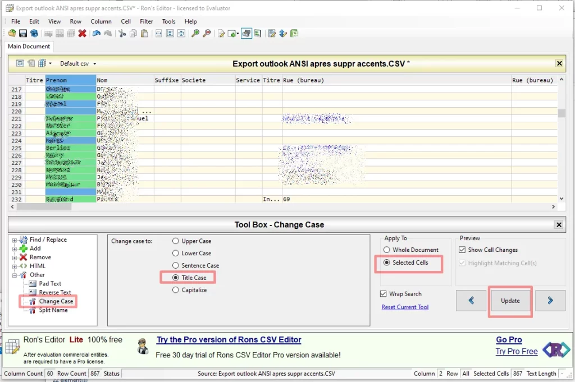Select Sentence Case radio button
The image size is (575, 382).
coord(176,265)
